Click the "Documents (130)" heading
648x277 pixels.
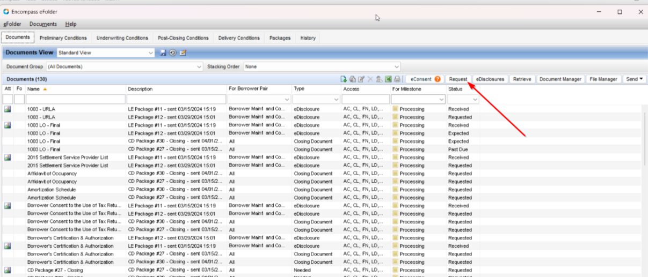pos(26,79)
